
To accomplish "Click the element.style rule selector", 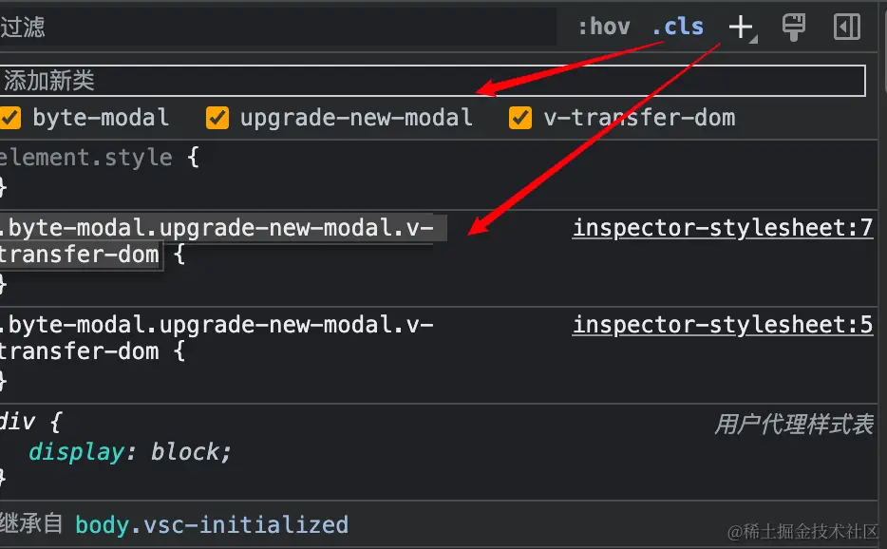I will coord(86,158).
